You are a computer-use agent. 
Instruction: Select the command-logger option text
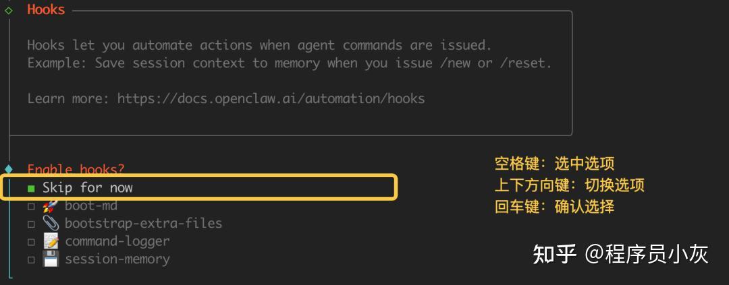pos(117,241)
